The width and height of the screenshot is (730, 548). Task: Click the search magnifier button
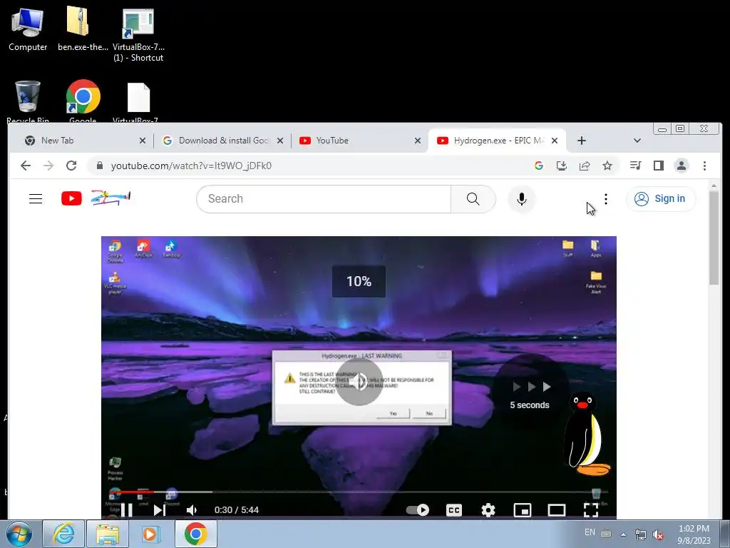[473, 199]
